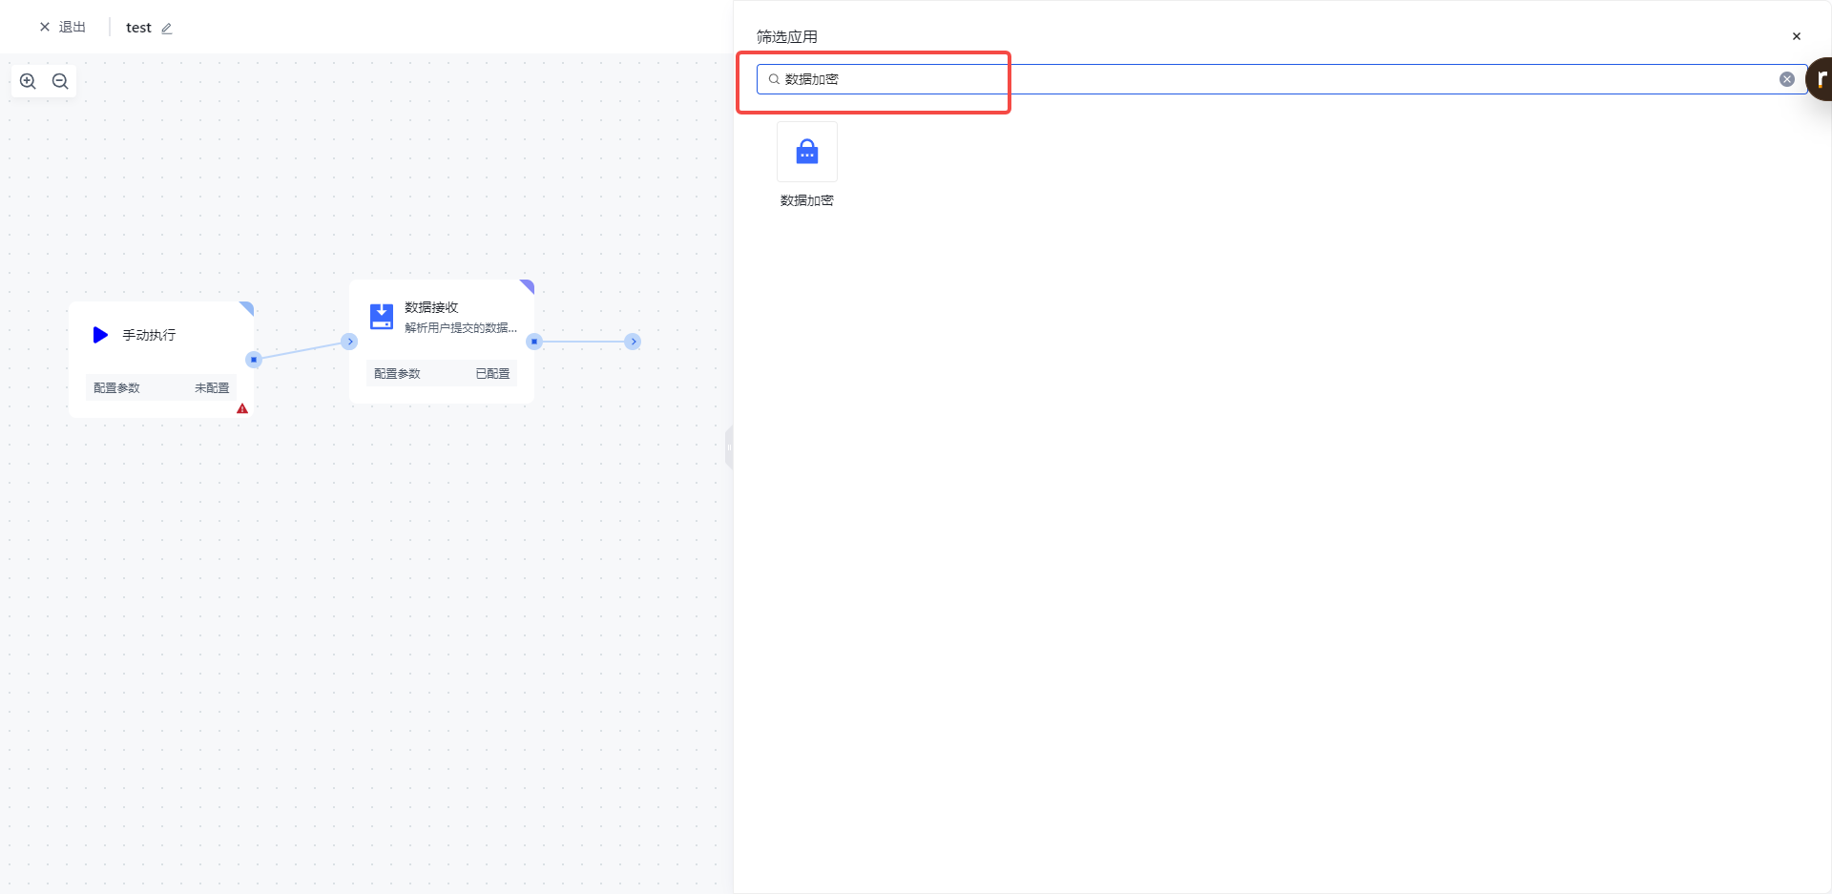Click the pencil icon next to test
The height and width of the screenshot is (894, 1832).
[167, 29]
